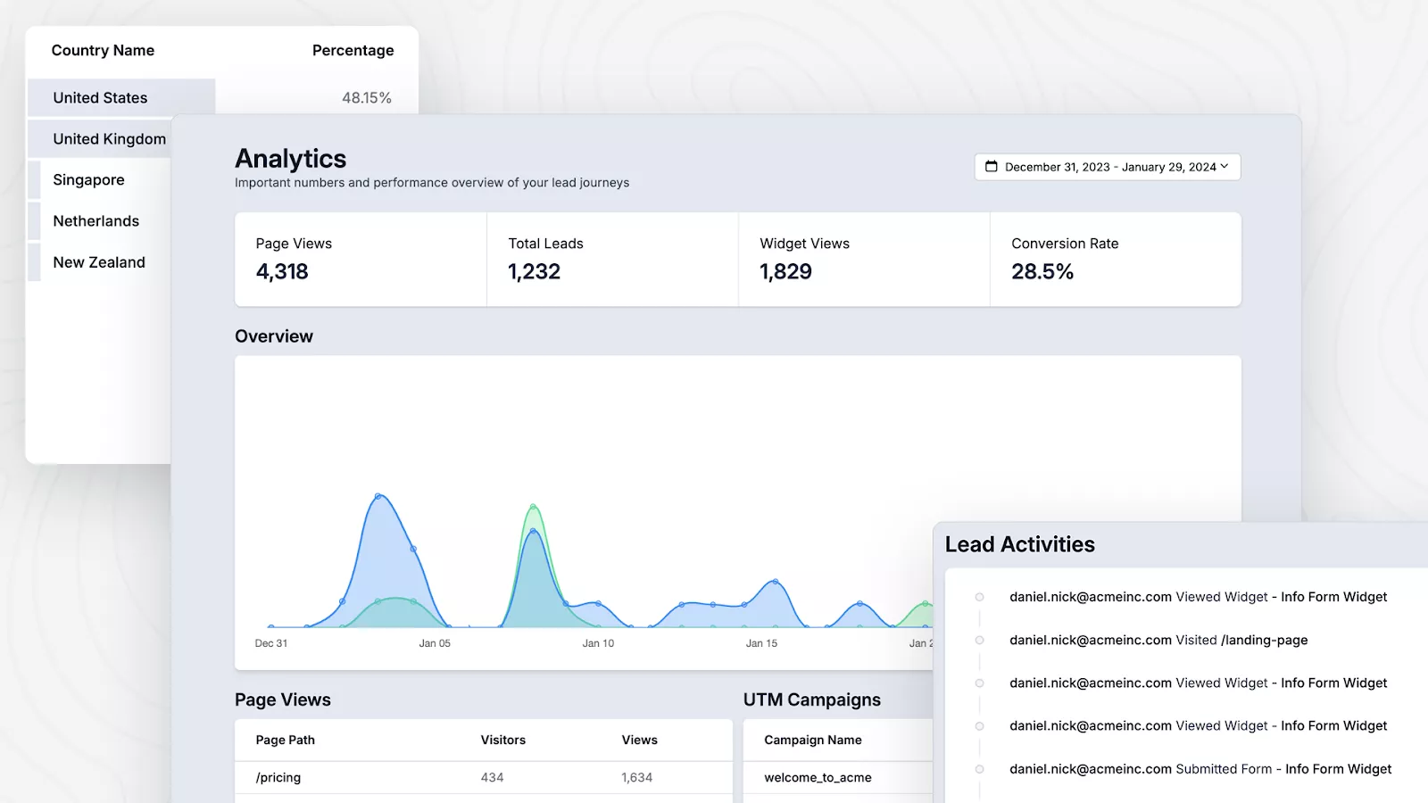Click the tallest blue peak data point on chart
Screen dimensions: 1428x803
pos(378,496)
